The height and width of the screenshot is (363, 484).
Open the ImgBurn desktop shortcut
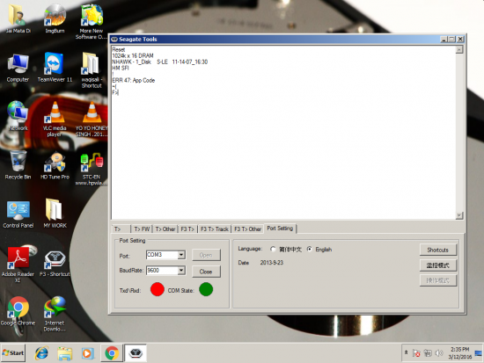(55, 18)
